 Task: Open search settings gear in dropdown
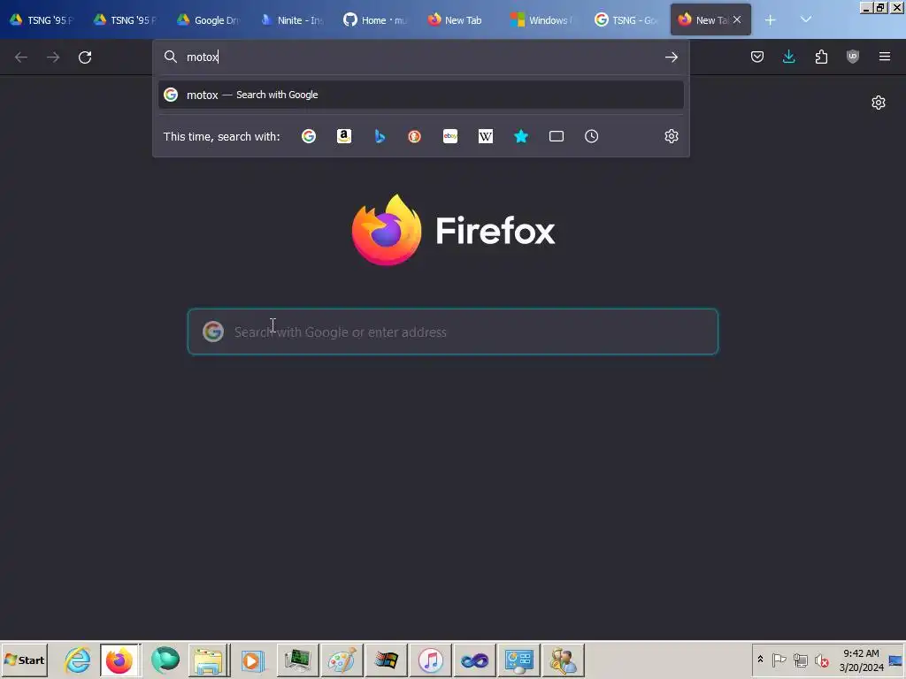coord(671,136)
